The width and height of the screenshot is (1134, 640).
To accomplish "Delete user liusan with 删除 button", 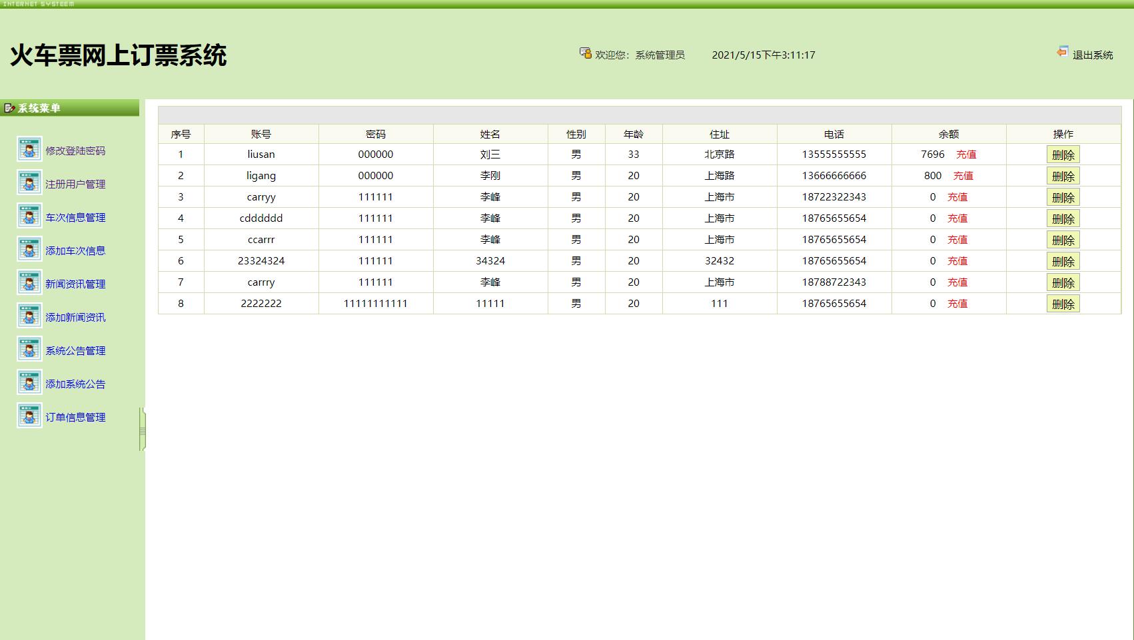I will click(1063, 155).
